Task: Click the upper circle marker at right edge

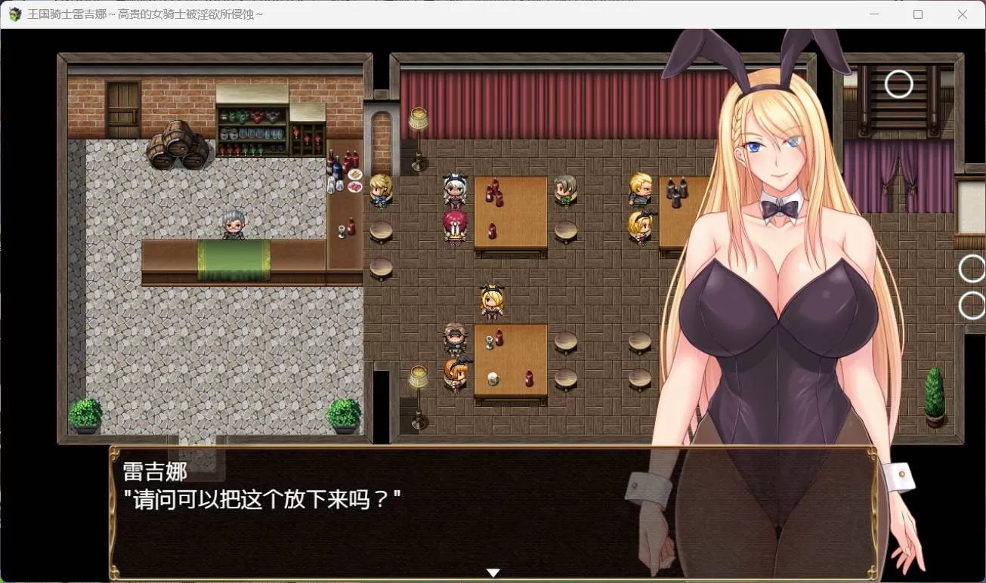Action: 972,268
